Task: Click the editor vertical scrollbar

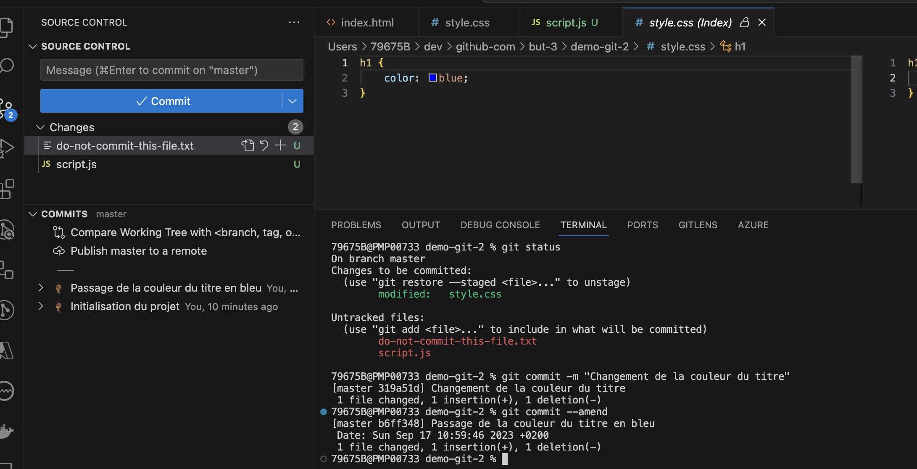Action: point(856,119)
